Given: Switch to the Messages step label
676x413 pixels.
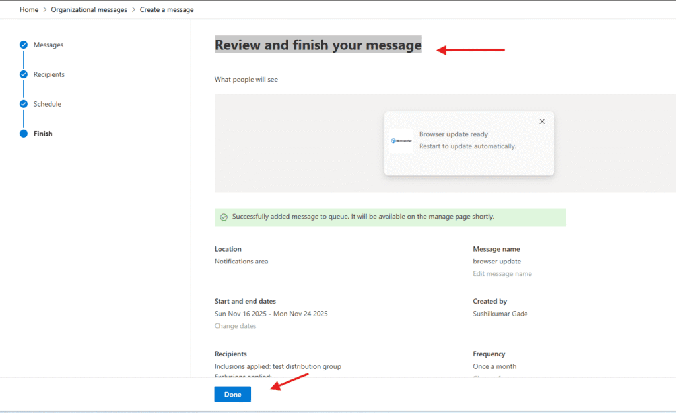Looking at the screenshot, I should [49, 45].
